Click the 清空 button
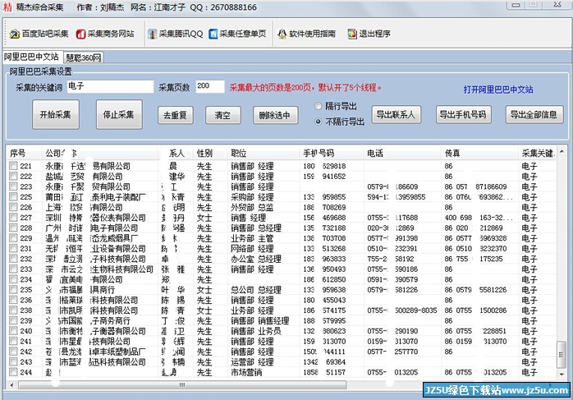573x400 pixels. point(223,116)
